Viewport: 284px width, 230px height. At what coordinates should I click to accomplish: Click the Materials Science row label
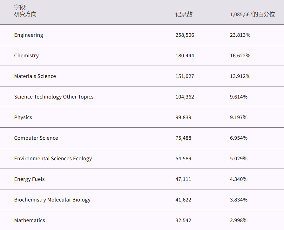(35, 76)
